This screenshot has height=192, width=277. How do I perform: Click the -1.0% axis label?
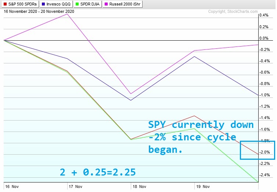(x=265, y=95)
